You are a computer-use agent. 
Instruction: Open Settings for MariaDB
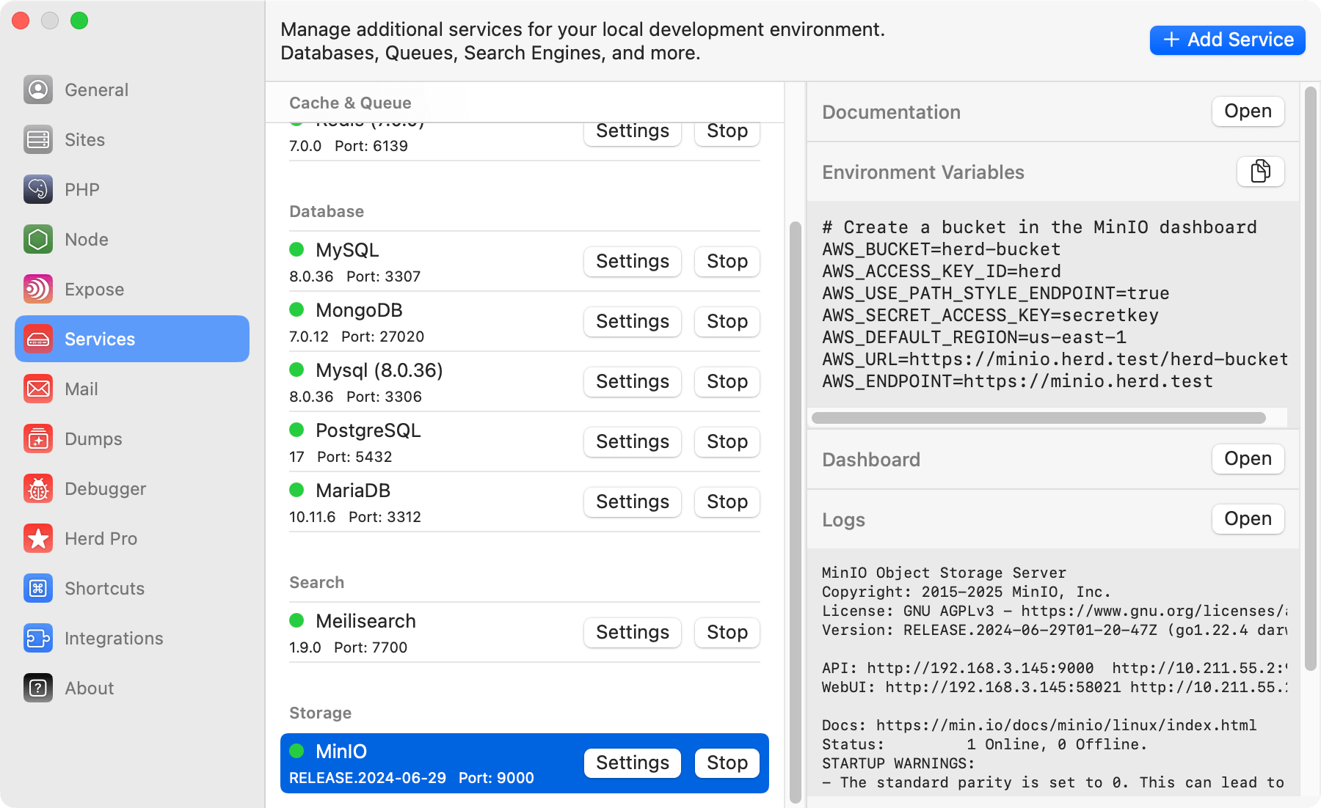(x=632, y=502)
